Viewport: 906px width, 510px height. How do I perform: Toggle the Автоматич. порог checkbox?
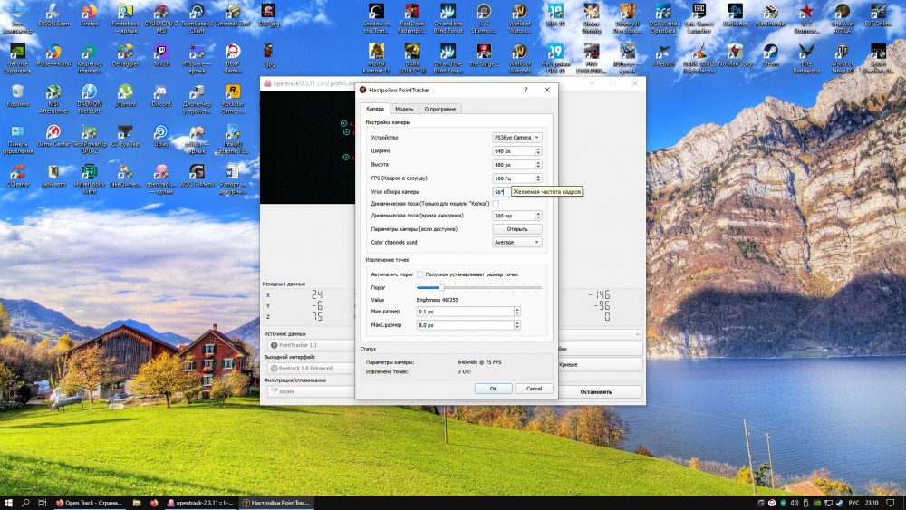point(420,274)
